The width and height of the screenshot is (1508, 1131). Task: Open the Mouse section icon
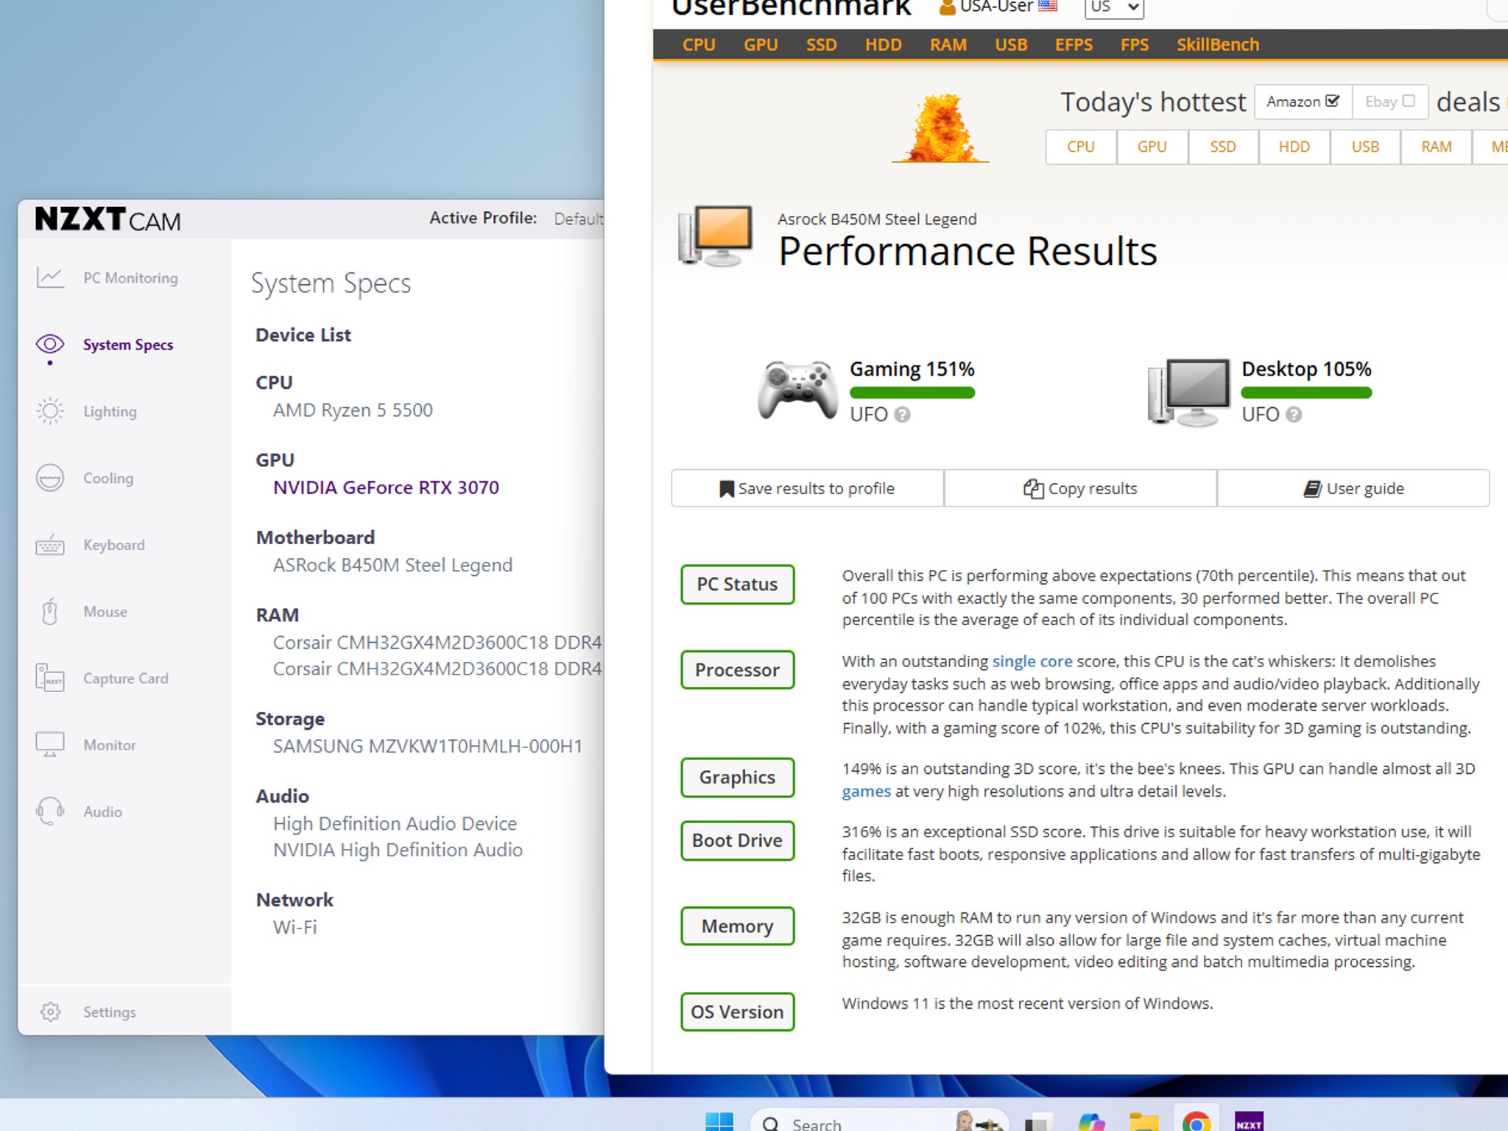click(50, 611)
